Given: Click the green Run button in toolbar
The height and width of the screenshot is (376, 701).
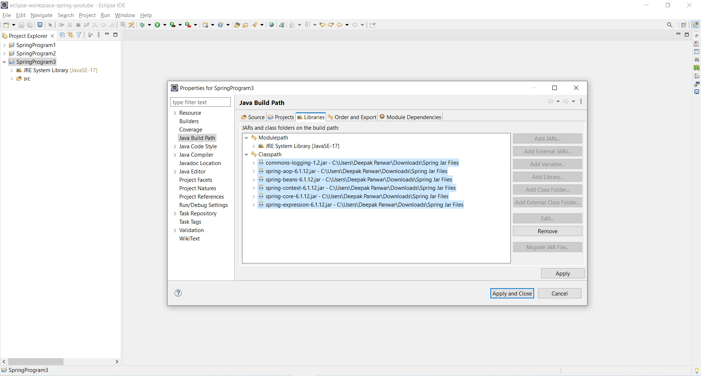Looking at the screenshot, I should point(157,25).
